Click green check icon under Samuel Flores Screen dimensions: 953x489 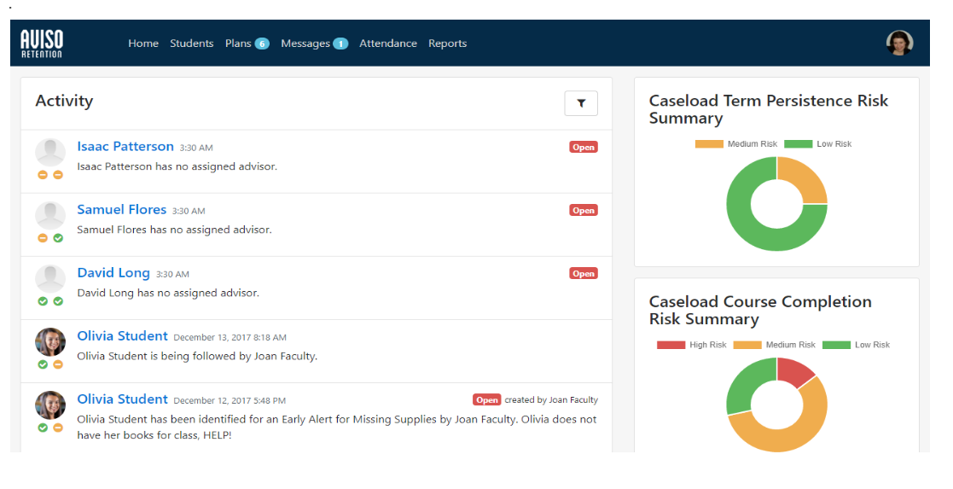58,238
